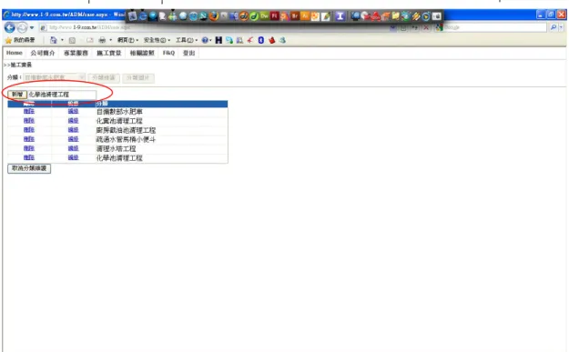Open the 分類 category dropdown
The image size is (569, 352).
[54, 77]
